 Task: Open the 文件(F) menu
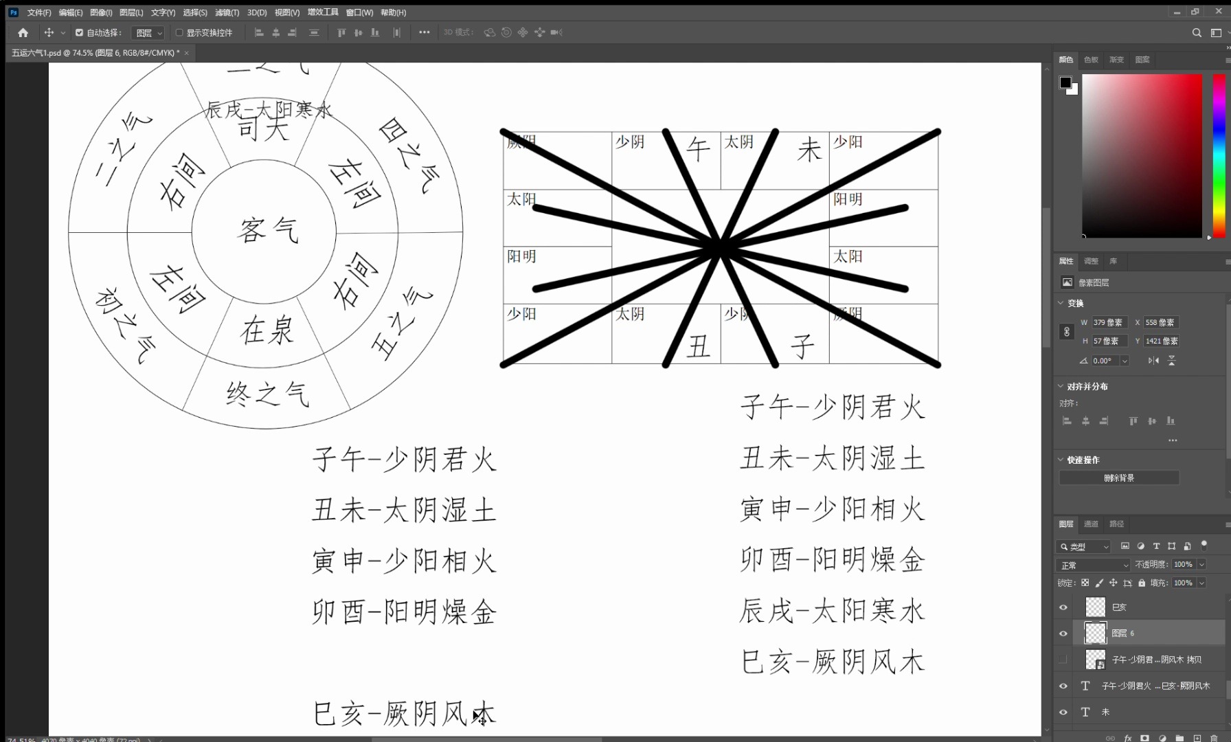click(x=39, y=12)
